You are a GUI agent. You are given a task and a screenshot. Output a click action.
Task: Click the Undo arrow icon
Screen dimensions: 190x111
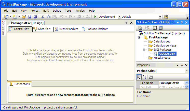click(62, 17)
